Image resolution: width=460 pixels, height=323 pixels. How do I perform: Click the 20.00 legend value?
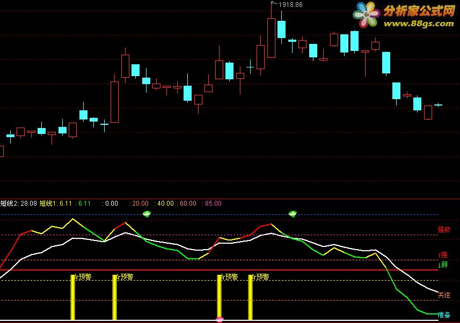[x=140, y=203]
